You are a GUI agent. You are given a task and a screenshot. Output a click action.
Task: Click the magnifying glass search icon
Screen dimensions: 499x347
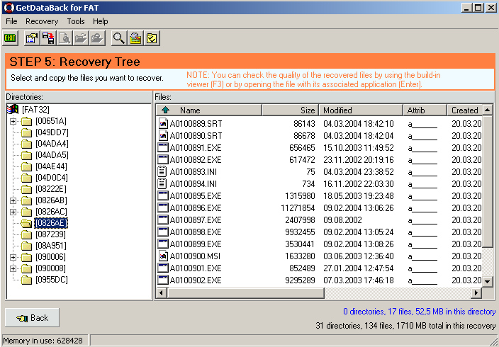[x=119, y=38]
